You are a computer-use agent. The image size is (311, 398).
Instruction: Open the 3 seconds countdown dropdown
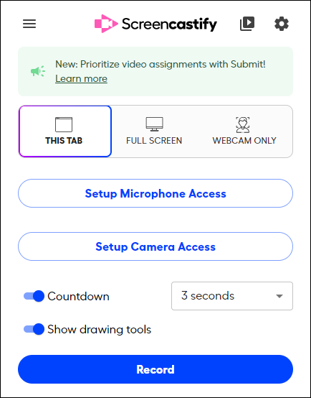232,296
